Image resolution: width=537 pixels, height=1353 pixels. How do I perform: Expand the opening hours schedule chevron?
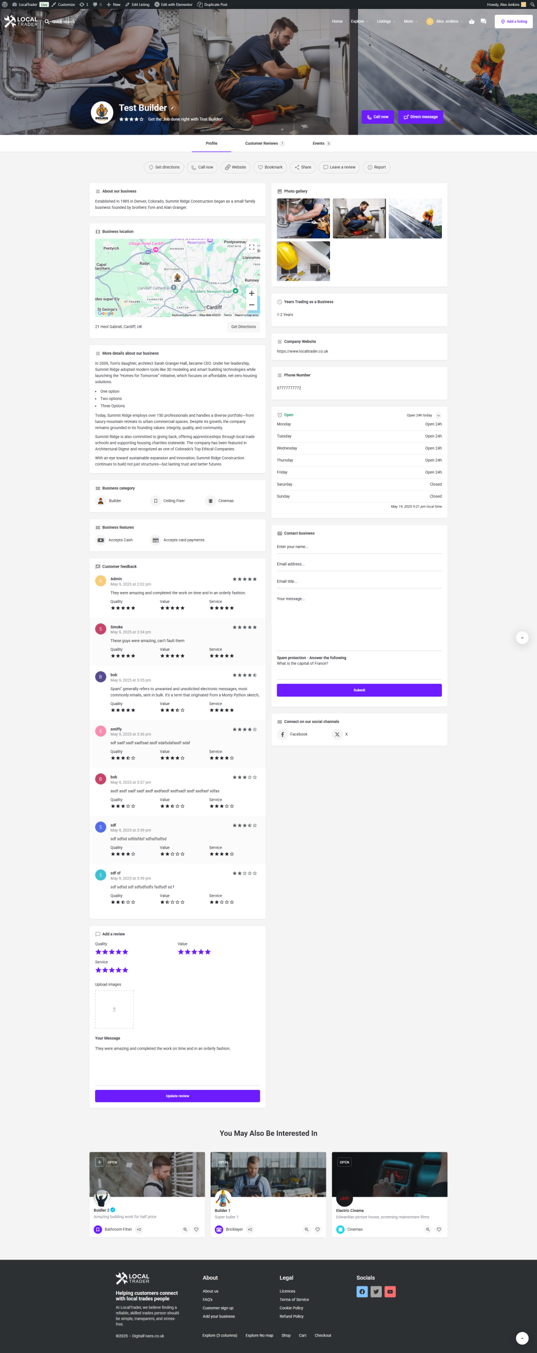438,415
